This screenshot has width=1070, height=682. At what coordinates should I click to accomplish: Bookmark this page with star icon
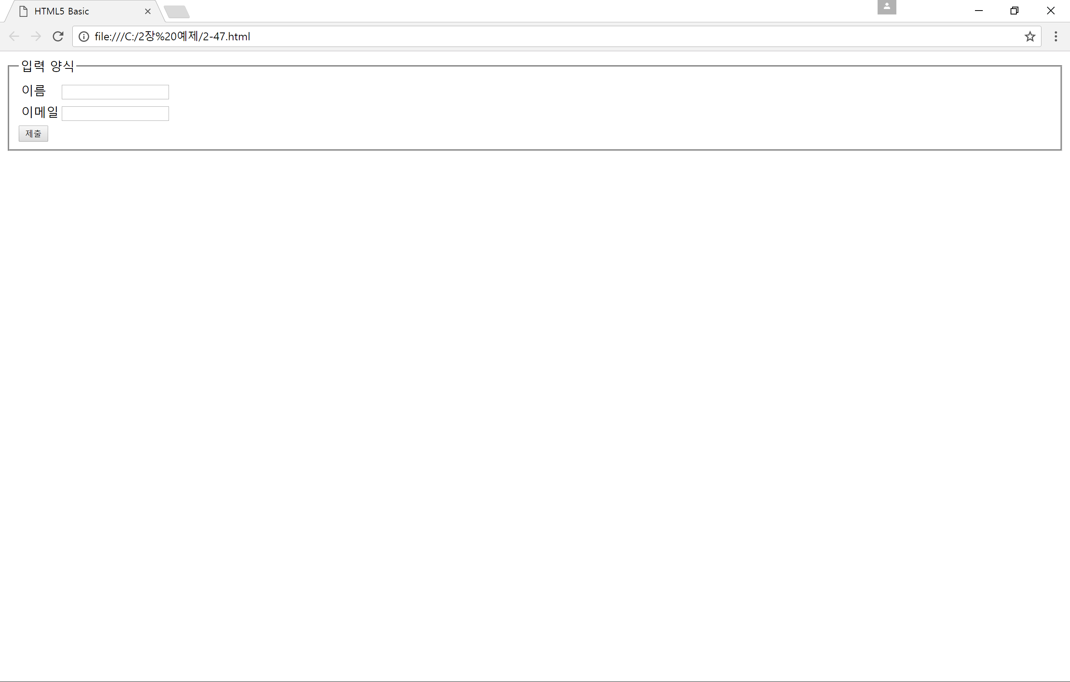1030,36
